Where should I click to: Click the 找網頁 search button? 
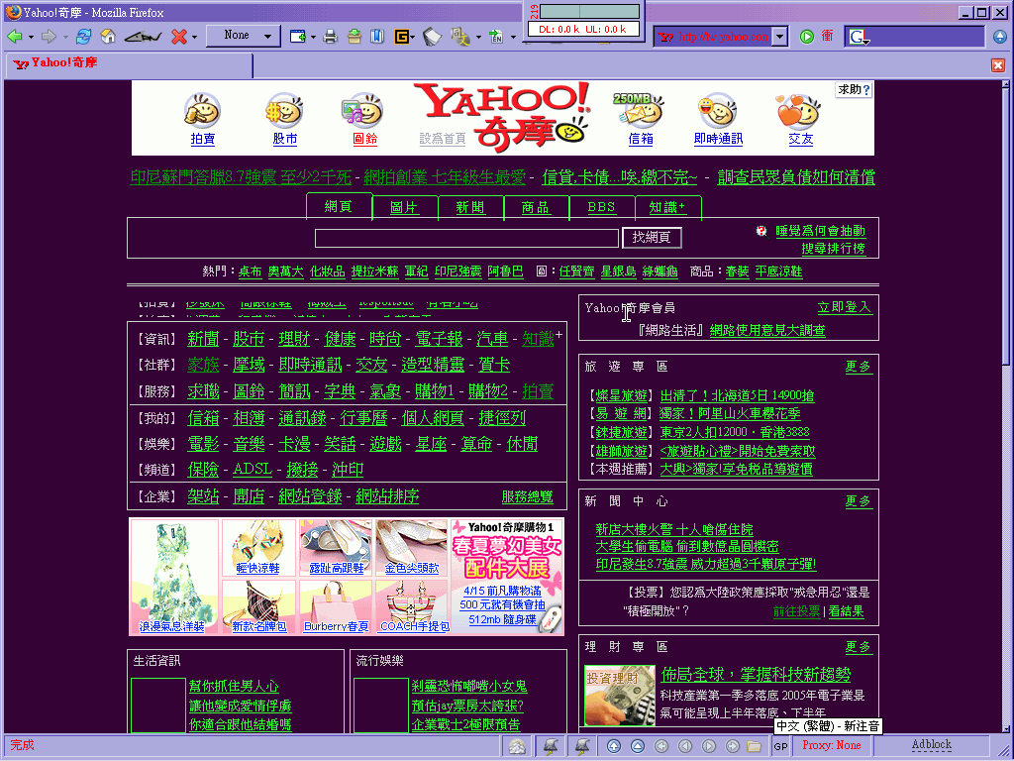click(652, 238)
